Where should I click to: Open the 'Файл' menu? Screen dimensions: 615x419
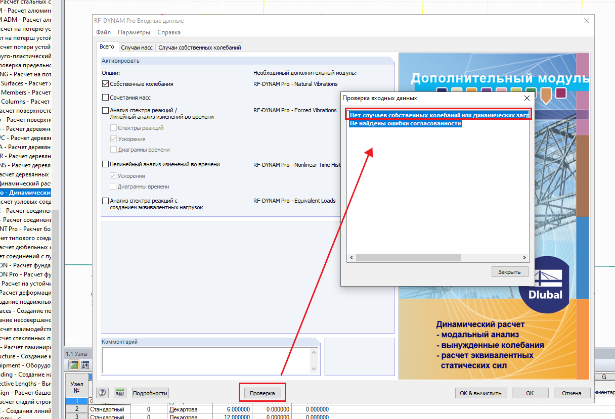[103, 32]
